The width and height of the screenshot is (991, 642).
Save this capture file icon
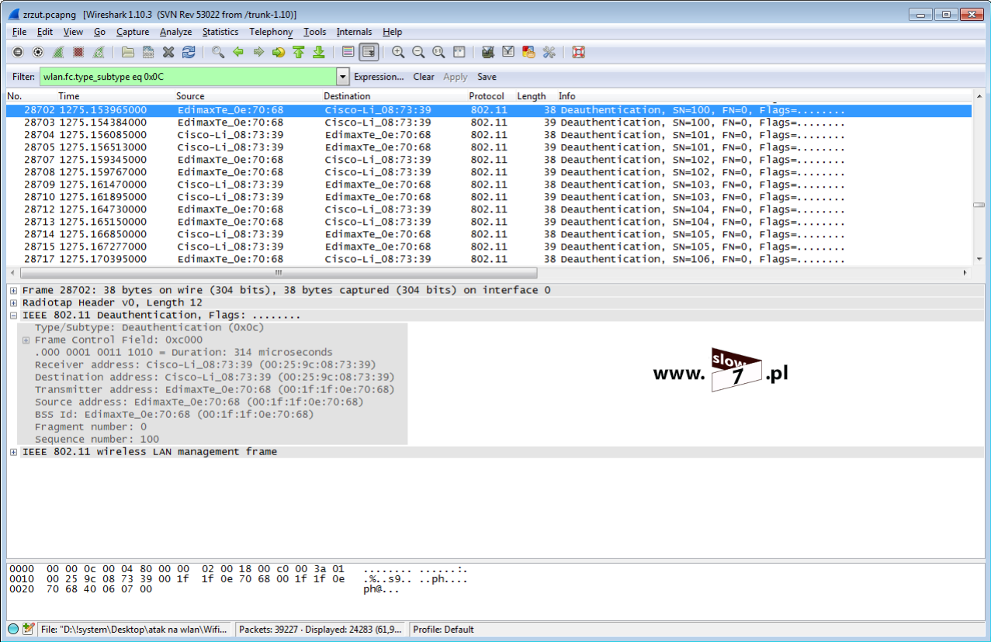pos(148,52)
